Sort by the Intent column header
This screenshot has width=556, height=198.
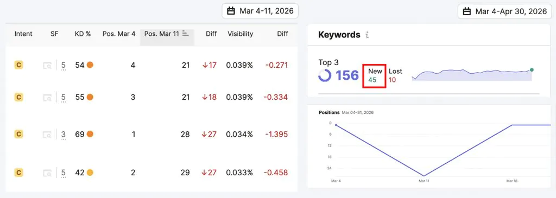(23, 34)
